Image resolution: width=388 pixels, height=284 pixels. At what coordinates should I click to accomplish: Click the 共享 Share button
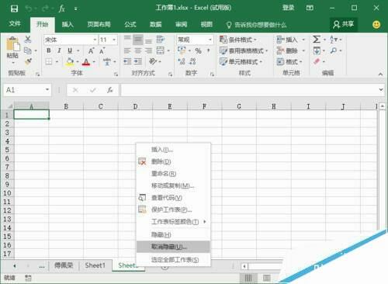pos(344,25)
